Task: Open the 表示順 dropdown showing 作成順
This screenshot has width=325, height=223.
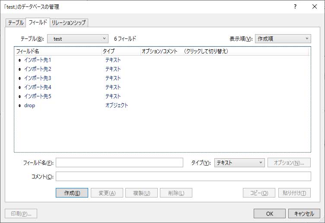Action: 283,39
